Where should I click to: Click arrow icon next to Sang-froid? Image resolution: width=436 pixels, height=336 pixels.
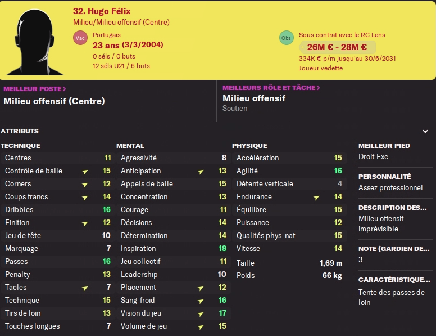[x=201, y=301]
